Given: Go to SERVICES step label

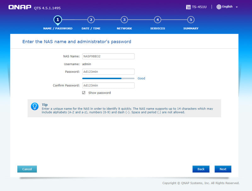Looking at the screenshot, I should point(157,28).
